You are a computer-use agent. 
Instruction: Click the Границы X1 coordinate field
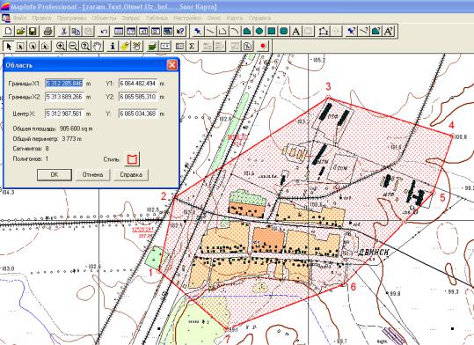(64, 84)
